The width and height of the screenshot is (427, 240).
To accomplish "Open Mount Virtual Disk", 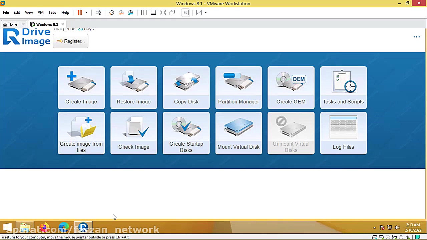I will [239, 133].
